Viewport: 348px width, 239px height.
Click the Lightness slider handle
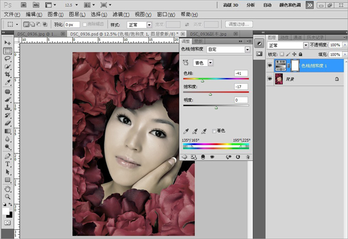pos(216,108)
